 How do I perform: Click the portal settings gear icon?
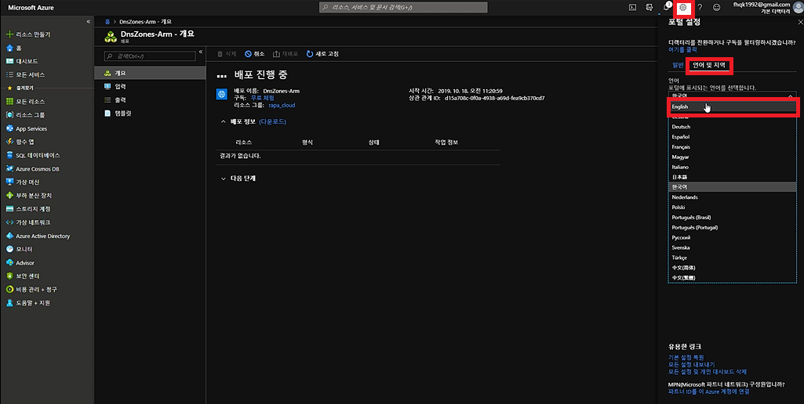point(683,7)
